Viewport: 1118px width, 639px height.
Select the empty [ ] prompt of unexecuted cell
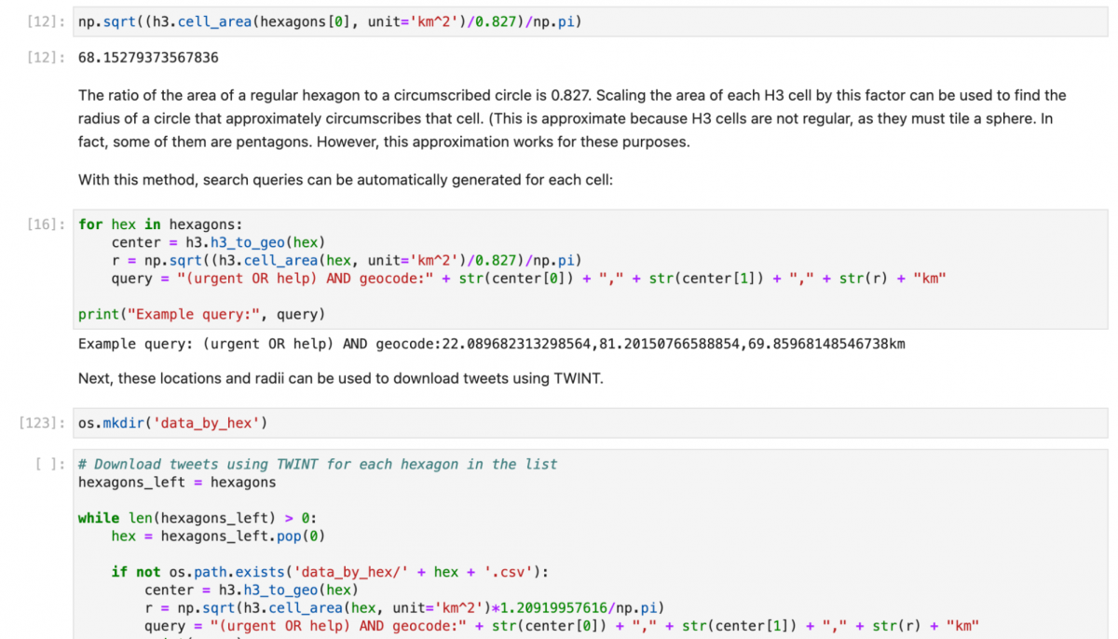tap(49, 464)
